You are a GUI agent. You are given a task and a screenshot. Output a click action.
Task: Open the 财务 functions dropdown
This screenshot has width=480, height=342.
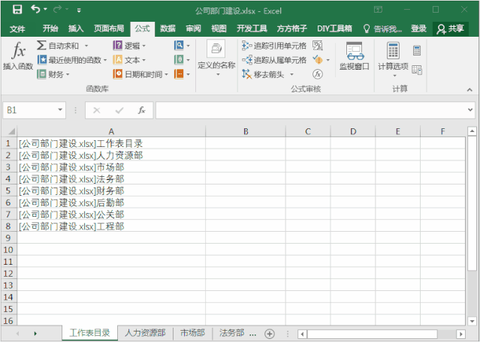53,74
